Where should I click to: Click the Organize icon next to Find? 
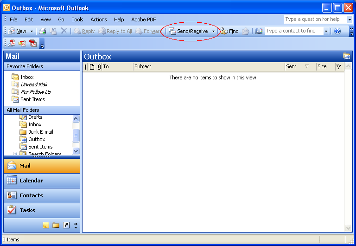245,31
